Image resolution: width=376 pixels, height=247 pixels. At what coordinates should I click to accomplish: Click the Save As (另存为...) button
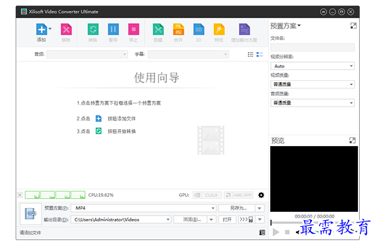coord(237,208)
